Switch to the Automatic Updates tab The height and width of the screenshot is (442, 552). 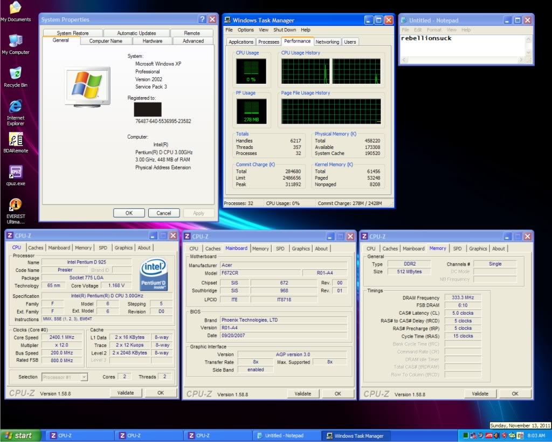click(136, 33)
